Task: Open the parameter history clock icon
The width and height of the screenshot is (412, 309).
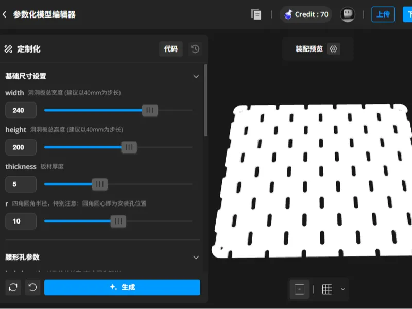Action: tap(195, 49)
